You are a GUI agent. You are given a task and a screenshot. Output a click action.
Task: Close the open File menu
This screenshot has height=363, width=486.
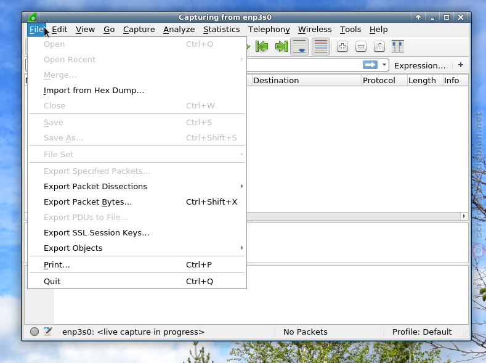click(36, 30)
